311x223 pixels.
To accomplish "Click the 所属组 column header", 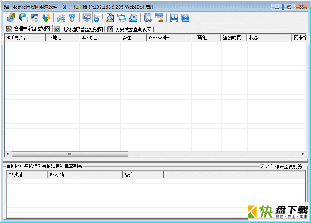I will 206,38.
